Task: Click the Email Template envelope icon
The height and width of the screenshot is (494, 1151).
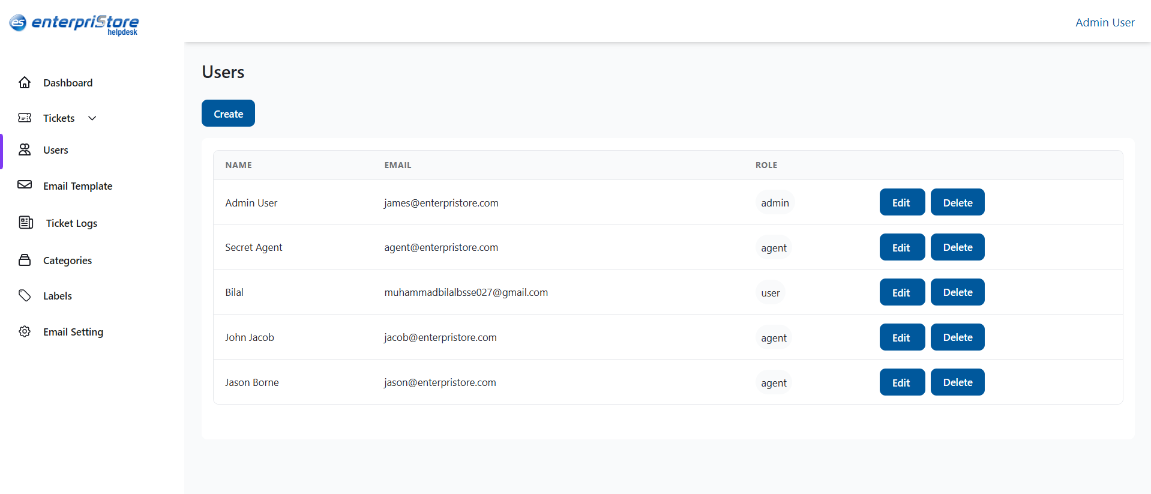Action: point(25,185)
